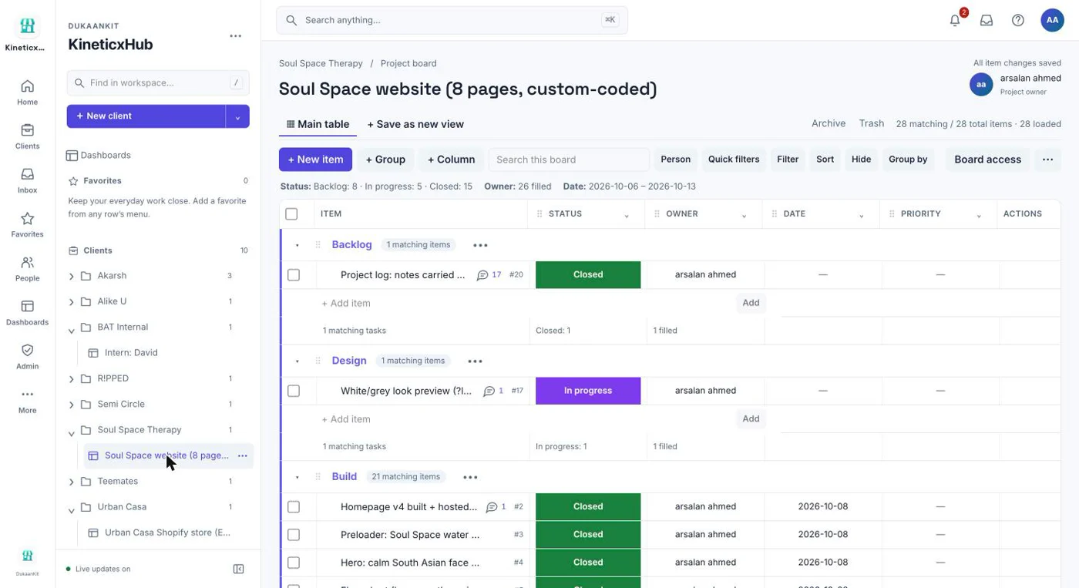Expand the Akarsh client folder
The width and height of the screenshot is (1079, 588).
[x=72, y=276]
